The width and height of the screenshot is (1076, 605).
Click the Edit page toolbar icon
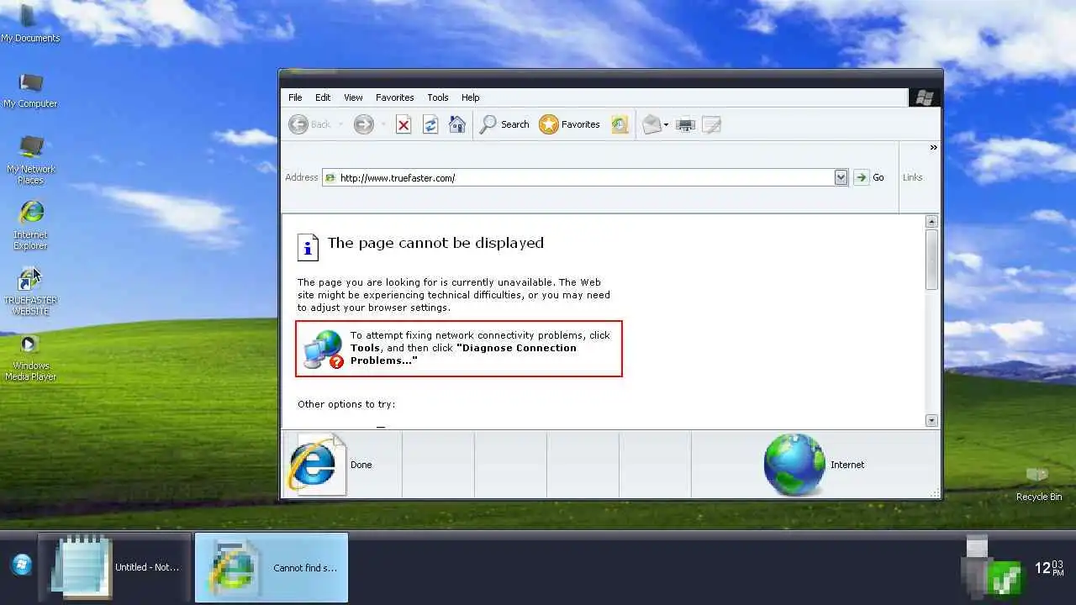pos(711,124)
